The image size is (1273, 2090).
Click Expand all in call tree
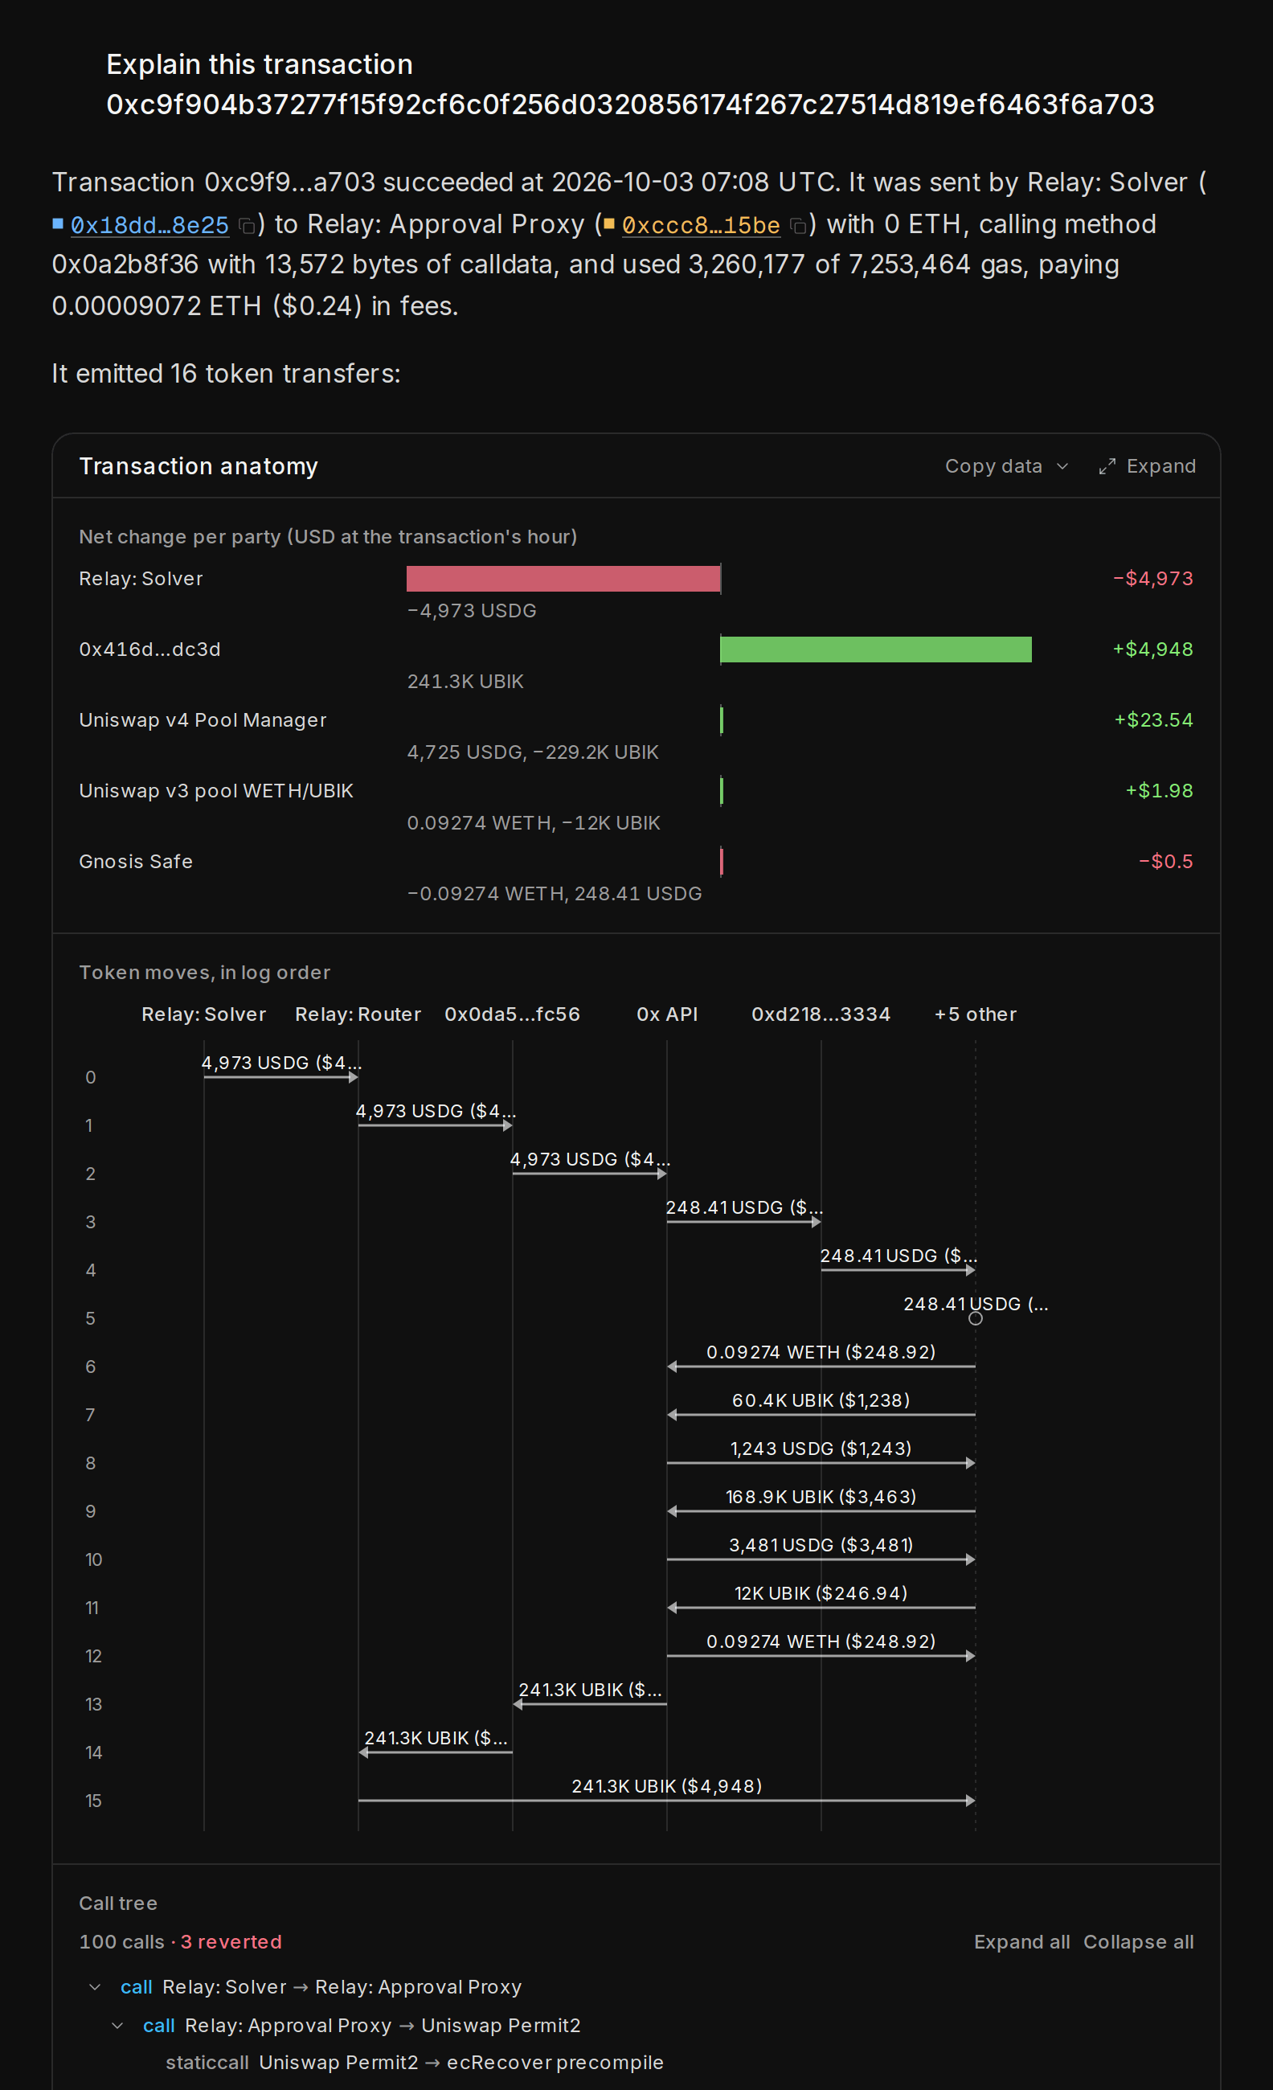point(1021,1942)
